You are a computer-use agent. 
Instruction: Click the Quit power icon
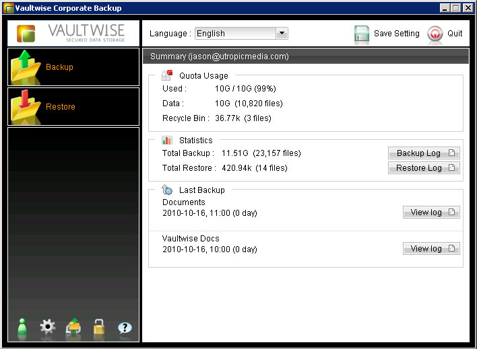tap(435, 34)
